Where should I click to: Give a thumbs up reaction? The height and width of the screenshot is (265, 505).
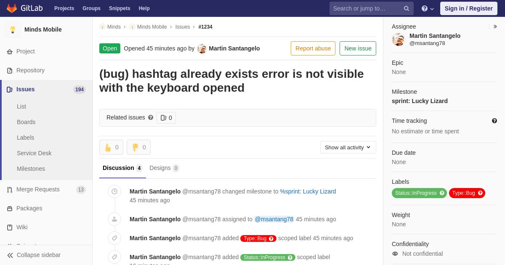point(111,147)
